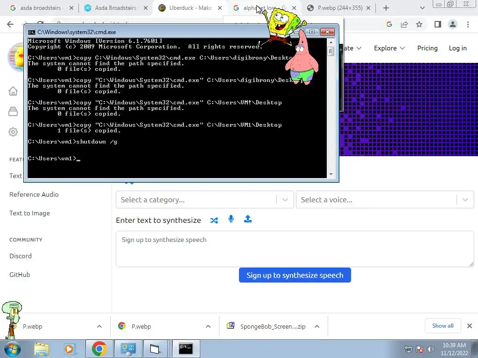Click the Google icon in address bar
This screenshot has width=478, height=358.
pyautogui.click(x=389, y=24)
